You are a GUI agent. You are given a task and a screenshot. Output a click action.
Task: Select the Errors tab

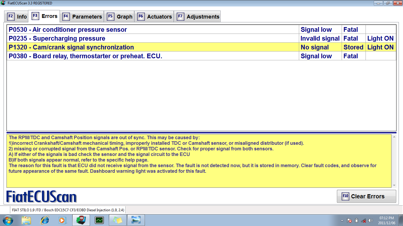tap(44, 16)
